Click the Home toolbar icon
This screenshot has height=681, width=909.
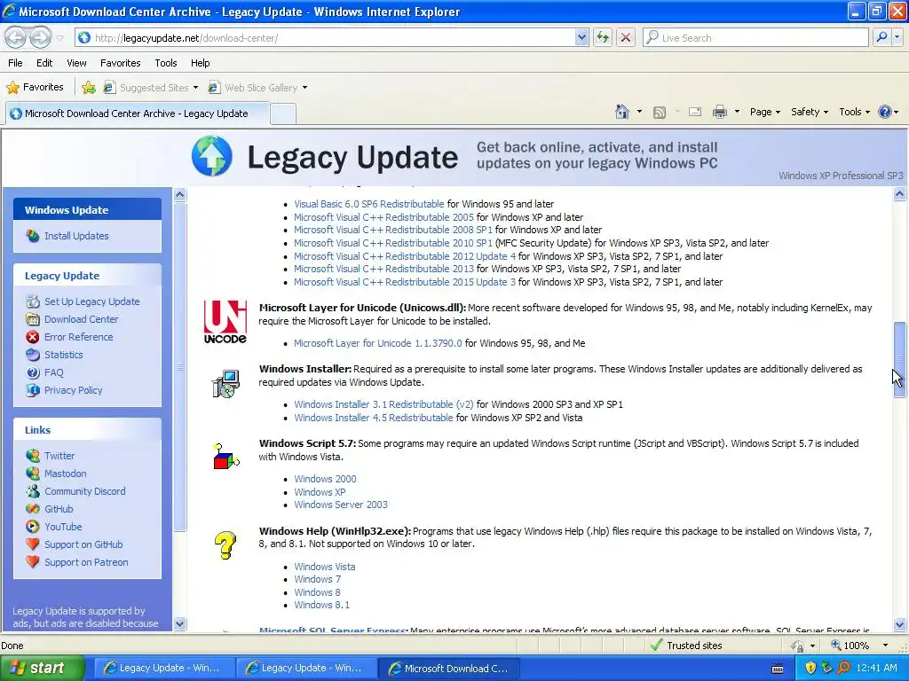(622, 112)
